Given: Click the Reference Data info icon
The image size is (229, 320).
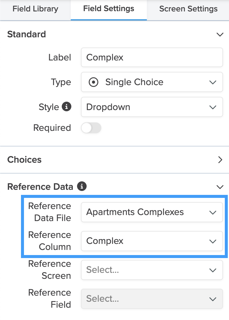Looking at the screenshot, I should (x=82, y=186).
